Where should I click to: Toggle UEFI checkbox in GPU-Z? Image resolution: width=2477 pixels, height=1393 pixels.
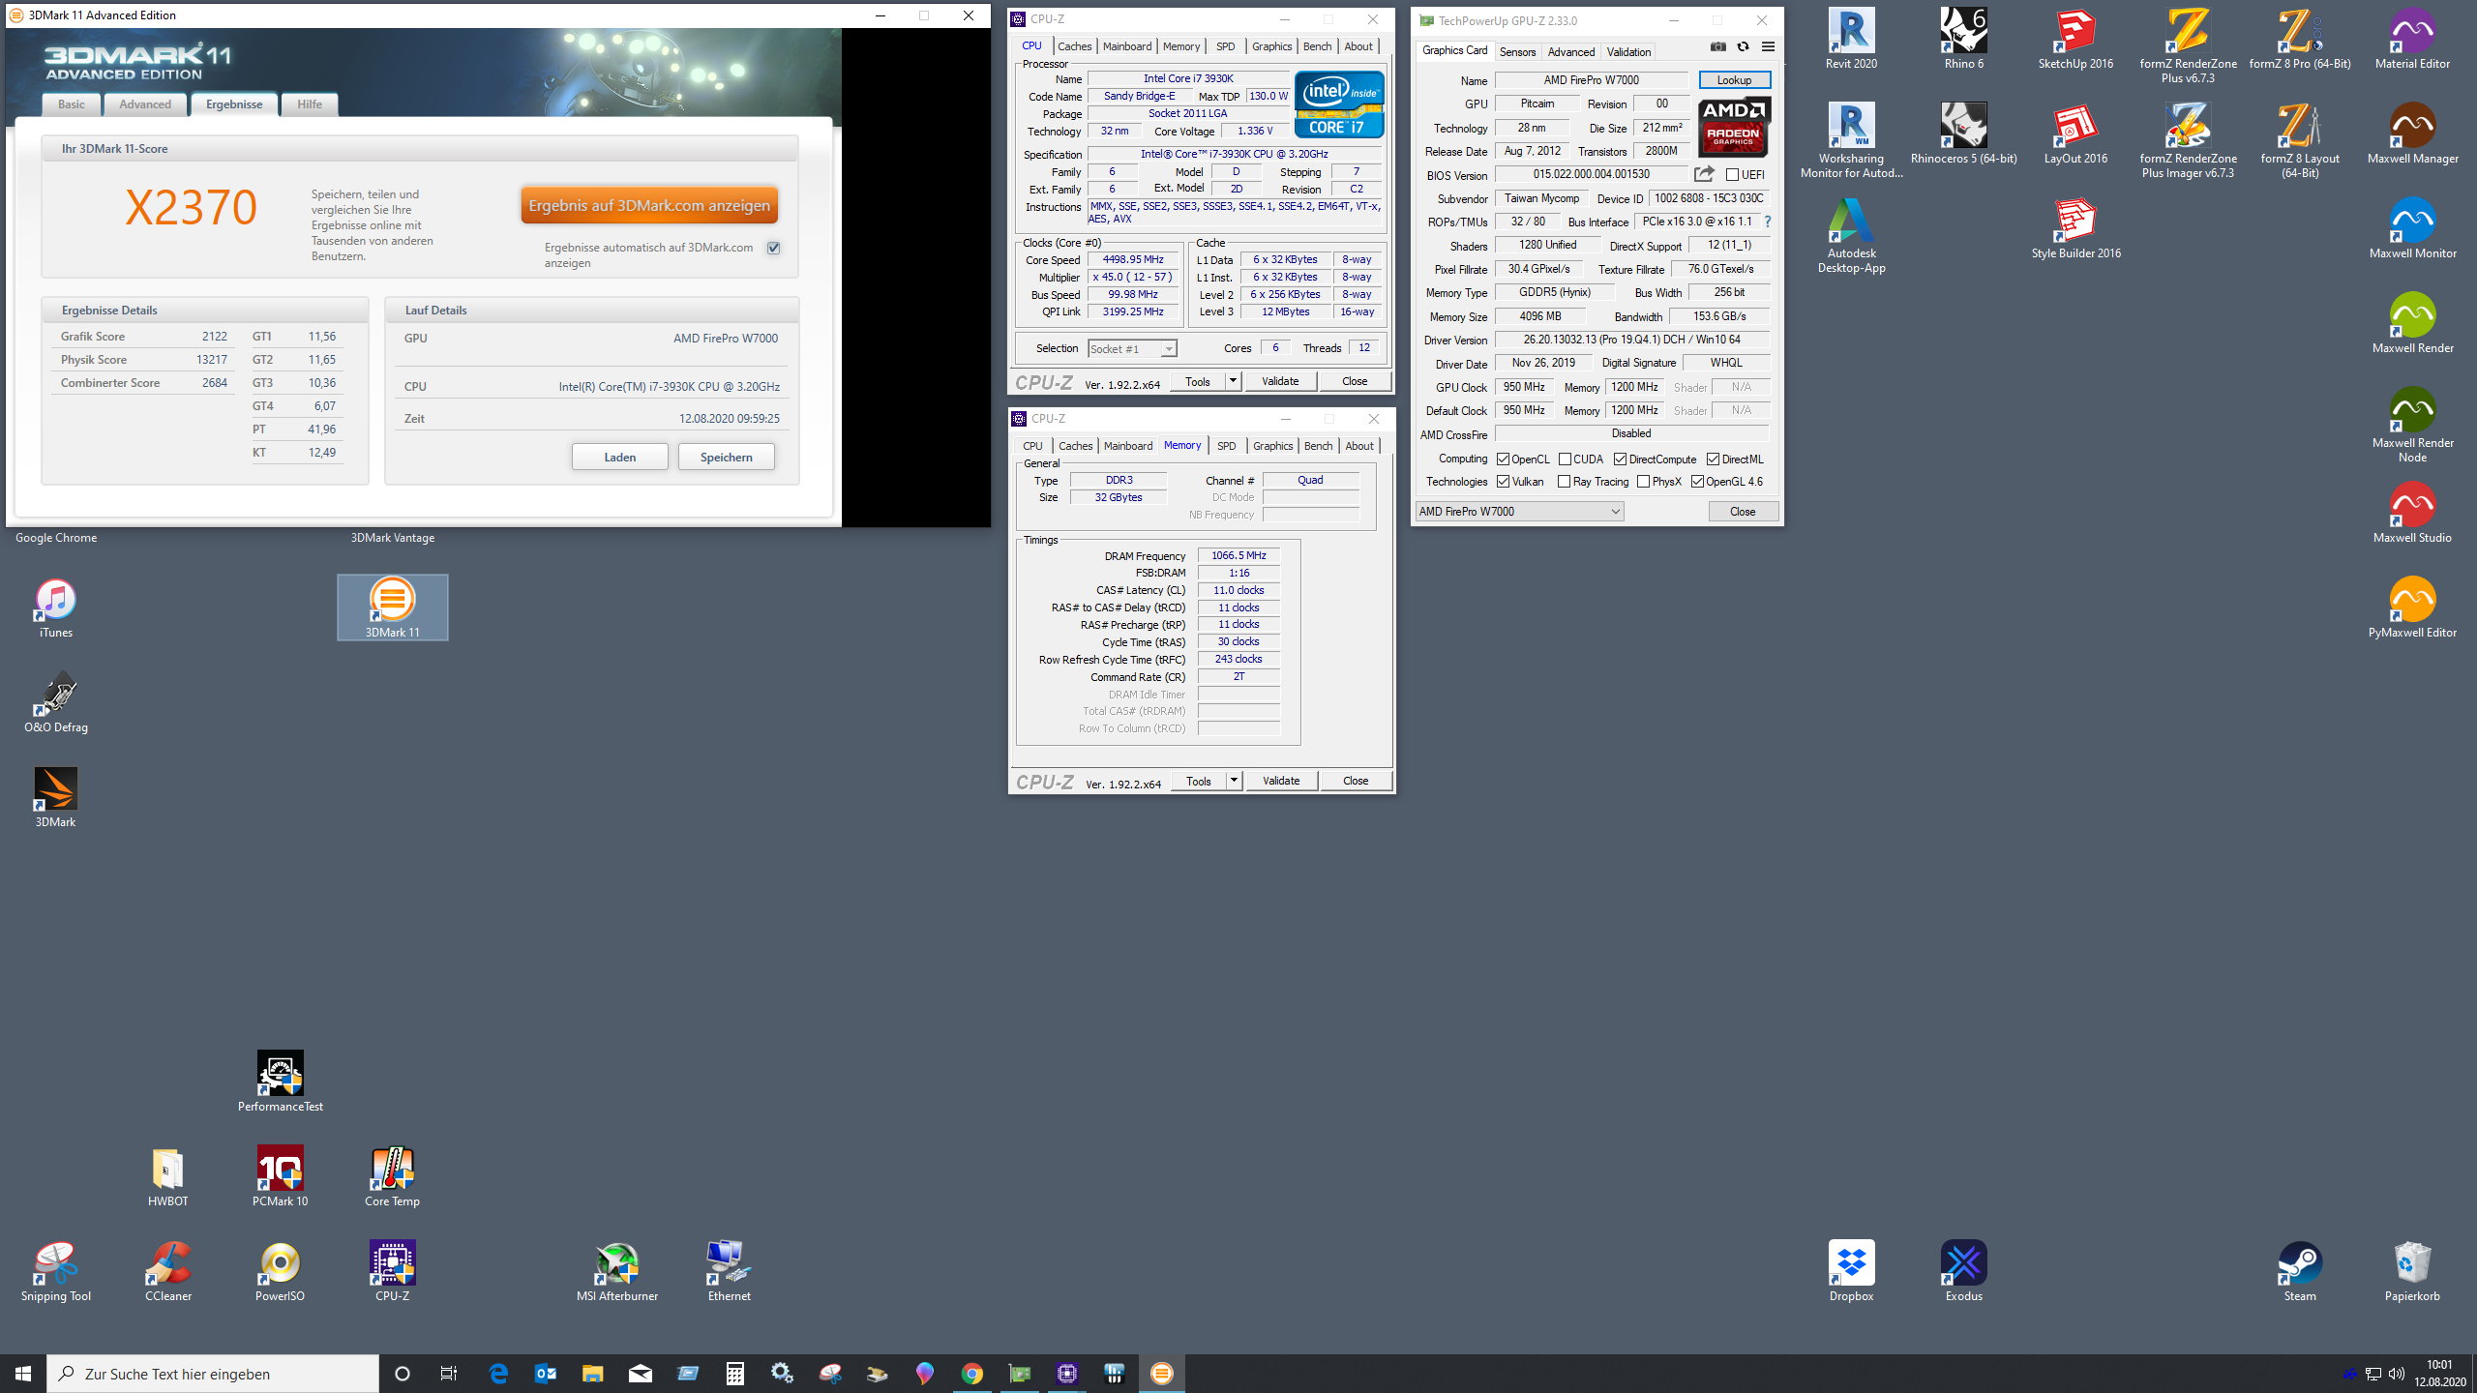point(1732,175)
